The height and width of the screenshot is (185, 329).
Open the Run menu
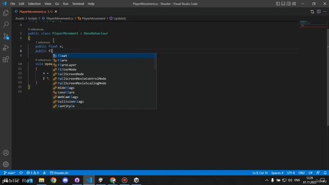[x=66, y=4]
